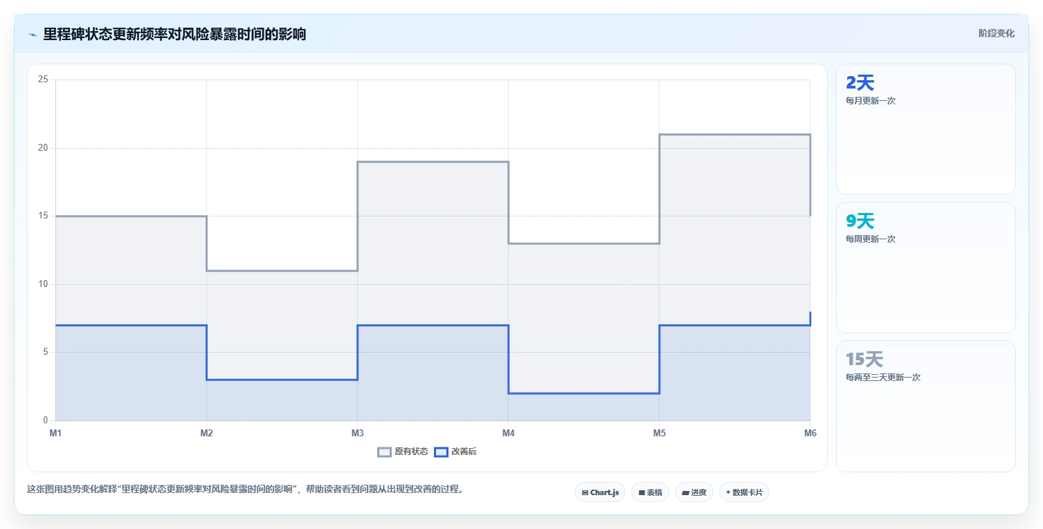The height and width of the screenshot is (529, 1043).
Task: Click the blue 改善后 legend swatch
Action: pos(441,452)
